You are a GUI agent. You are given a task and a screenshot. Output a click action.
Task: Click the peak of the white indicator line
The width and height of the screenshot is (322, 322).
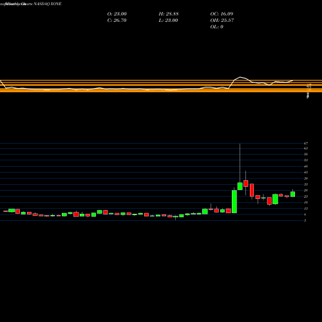(x=240, y=77)
